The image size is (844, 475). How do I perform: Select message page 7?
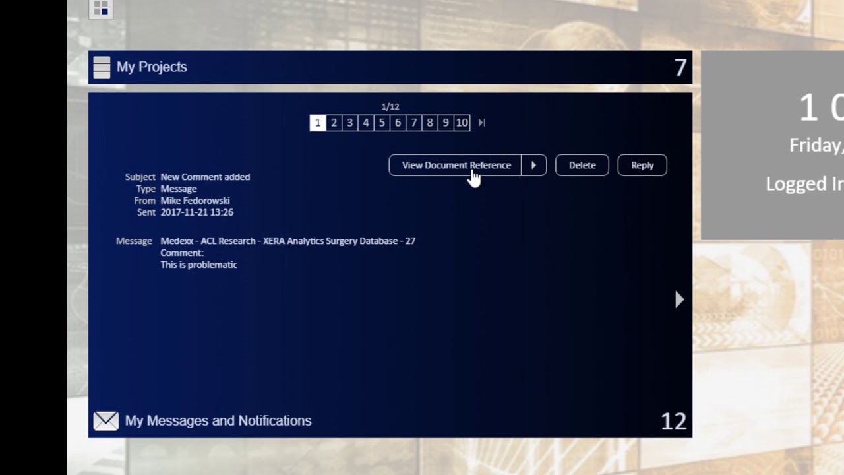click(413, 123)
